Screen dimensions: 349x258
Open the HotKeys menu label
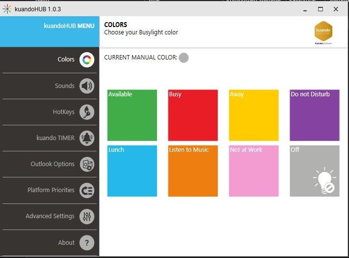(64, 112)
